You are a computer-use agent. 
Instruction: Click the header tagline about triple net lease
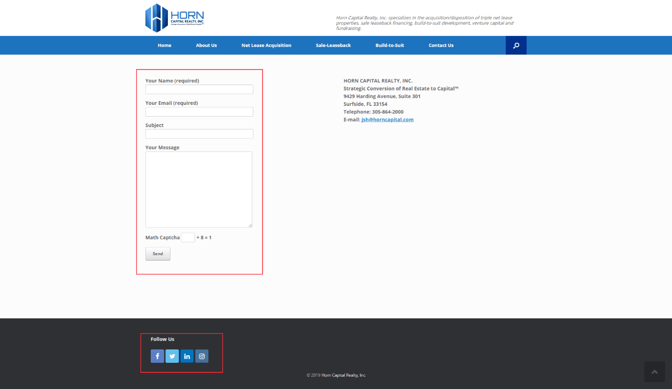(425, 23)
